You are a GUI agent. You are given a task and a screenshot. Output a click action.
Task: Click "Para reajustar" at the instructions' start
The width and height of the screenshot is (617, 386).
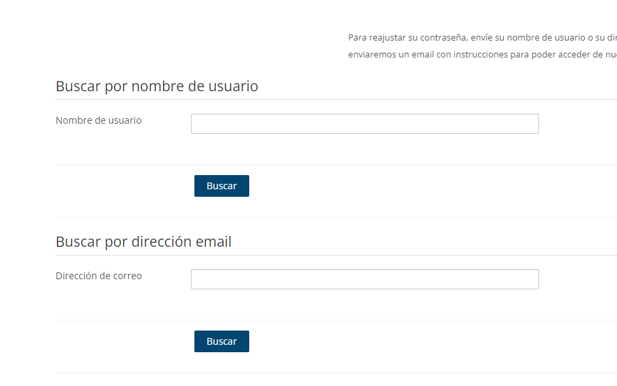(377, 37)
